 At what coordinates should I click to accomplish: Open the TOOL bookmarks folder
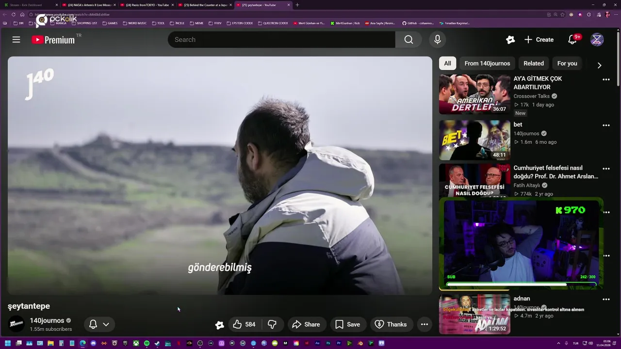pos(158,23)
